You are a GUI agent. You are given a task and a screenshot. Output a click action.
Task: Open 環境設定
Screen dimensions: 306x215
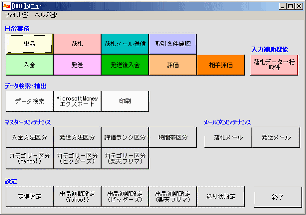point(30,197)
